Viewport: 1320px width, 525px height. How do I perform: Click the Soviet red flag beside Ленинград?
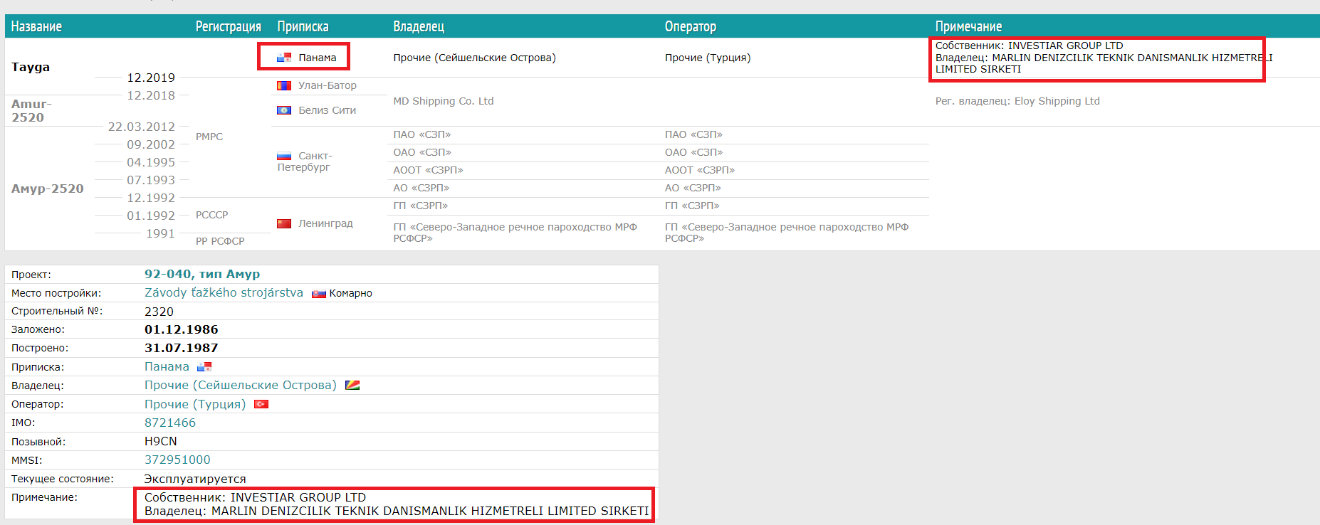pyautogui.click(x=284, y=223)
